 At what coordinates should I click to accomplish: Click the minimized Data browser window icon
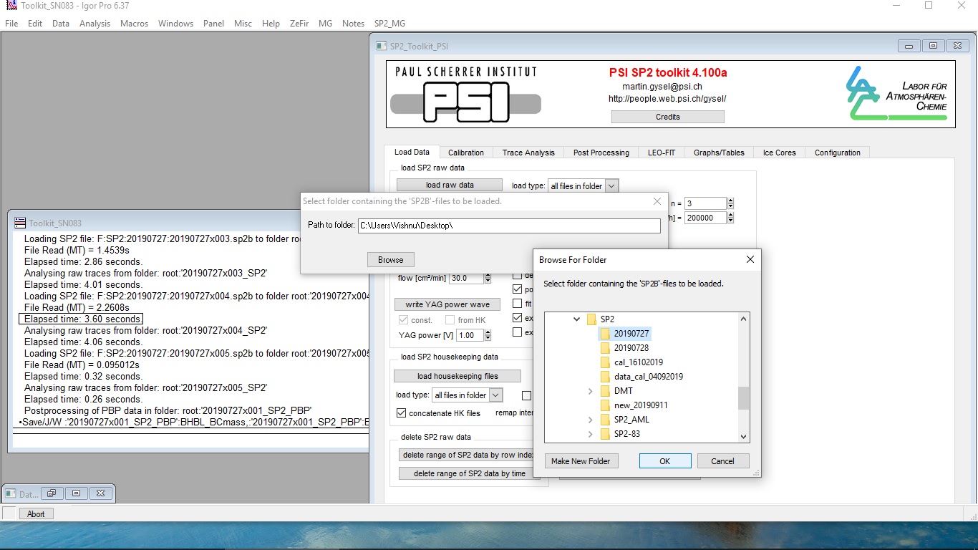coord(11,493)
